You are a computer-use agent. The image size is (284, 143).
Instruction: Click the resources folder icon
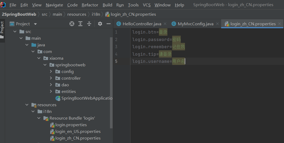coord(34,105)
